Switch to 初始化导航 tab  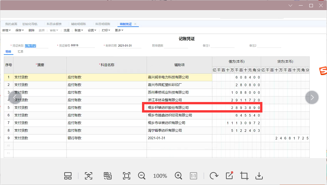tap(30, 24)
